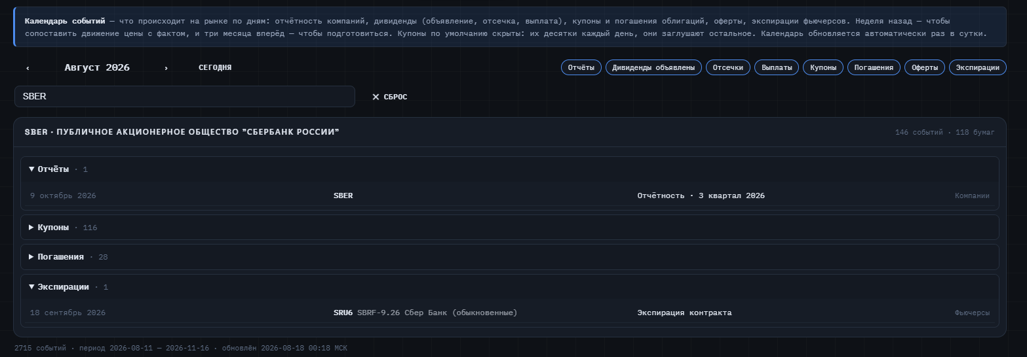
Task: Toggle the Погашения filter chip
Action: (x=874, y=67)
